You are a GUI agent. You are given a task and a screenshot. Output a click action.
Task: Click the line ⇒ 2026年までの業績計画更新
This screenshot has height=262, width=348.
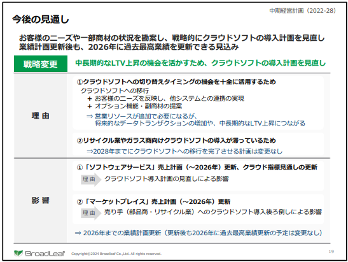[x=198, y=233]
